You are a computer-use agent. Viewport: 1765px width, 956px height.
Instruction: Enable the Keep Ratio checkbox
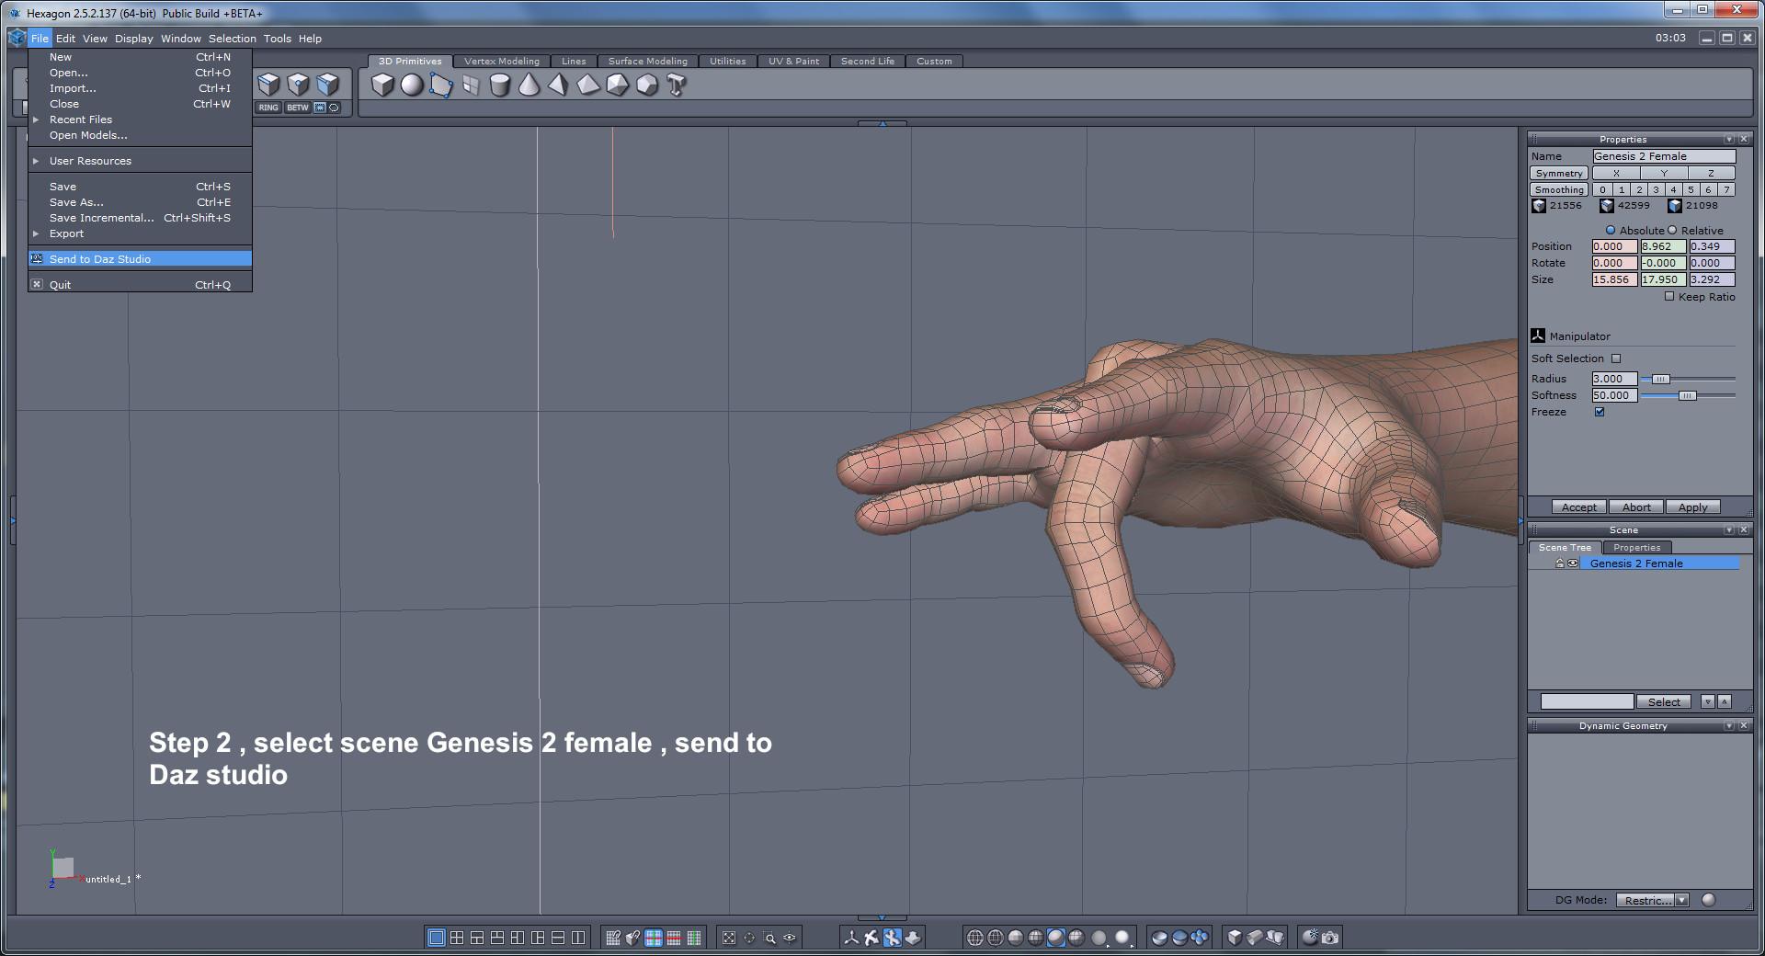[x=1669, y=296]
